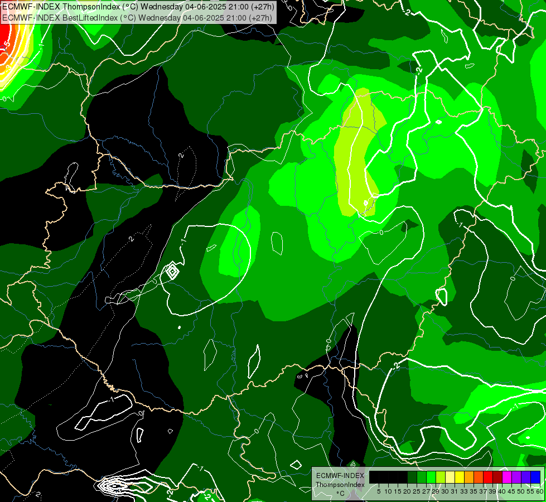Select the orange 33–35 legend swatch
This screenshot has width=546, height=502.
469,477
